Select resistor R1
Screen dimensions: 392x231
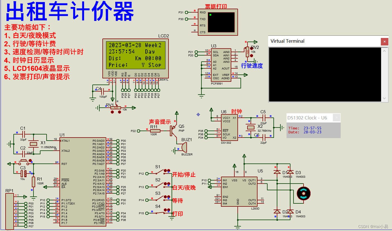[x=33, y=182]
